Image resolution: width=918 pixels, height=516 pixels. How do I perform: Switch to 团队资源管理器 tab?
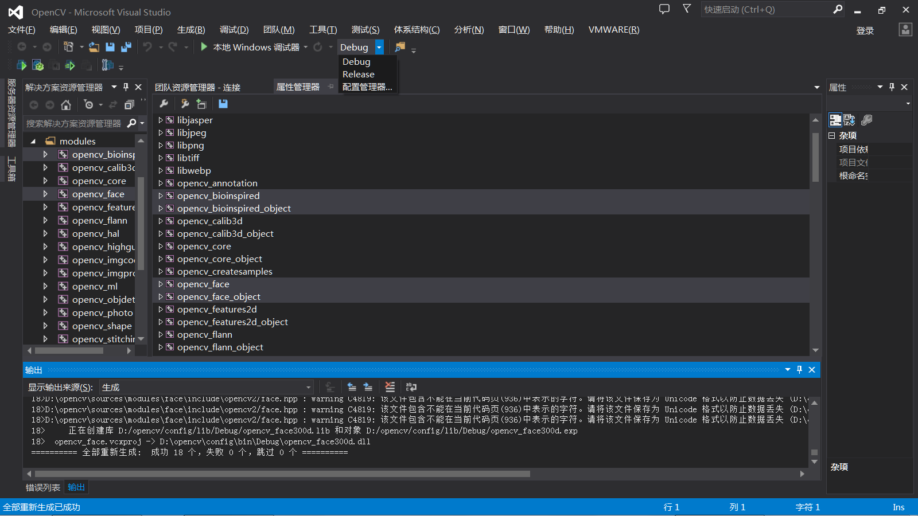[197, 87]
